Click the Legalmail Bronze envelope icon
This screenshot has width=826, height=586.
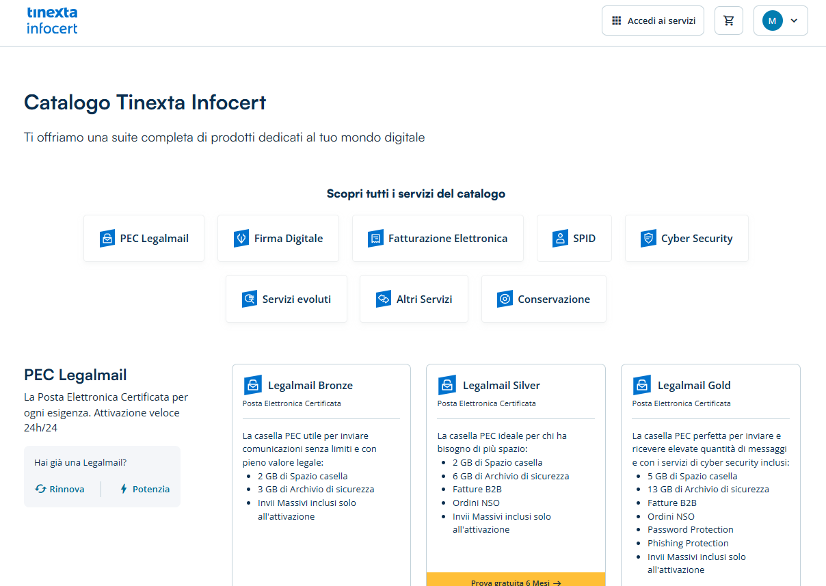click(252, 386)
